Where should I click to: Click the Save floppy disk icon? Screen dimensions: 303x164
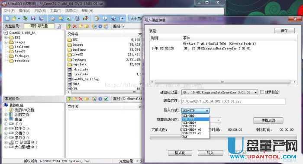point(33,19)
